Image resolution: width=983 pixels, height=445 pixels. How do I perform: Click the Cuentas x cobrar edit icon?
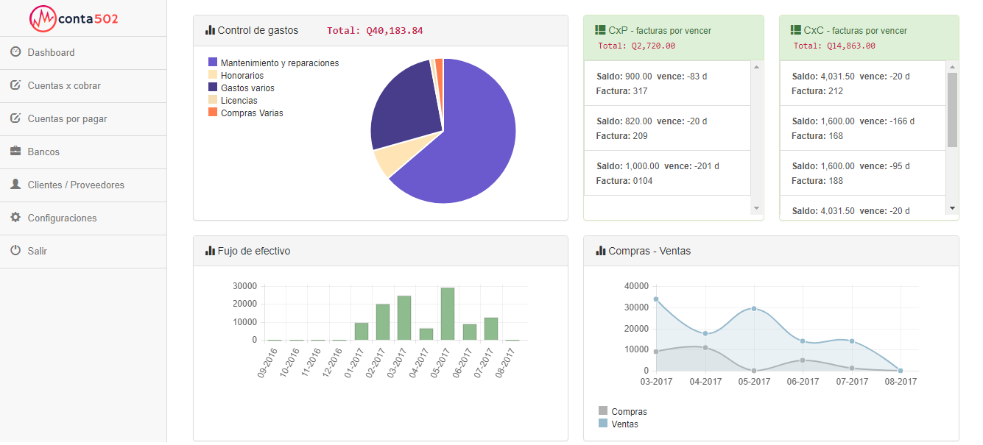pos(15,85)
